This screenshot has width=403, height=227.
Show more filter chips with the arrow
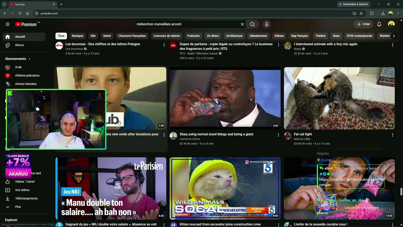click(394, 36)
